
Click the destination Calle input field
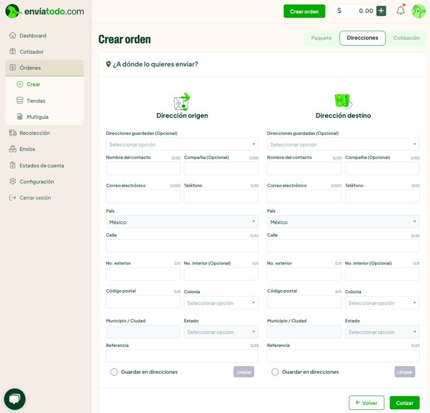click(343, 246)
